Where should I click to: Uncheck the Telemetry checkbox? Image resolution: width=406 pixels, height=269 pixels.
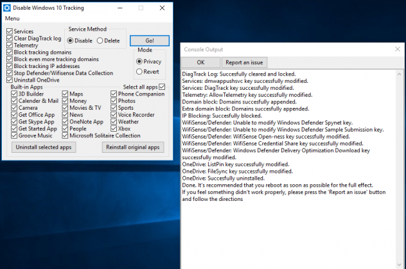[9, 46]
